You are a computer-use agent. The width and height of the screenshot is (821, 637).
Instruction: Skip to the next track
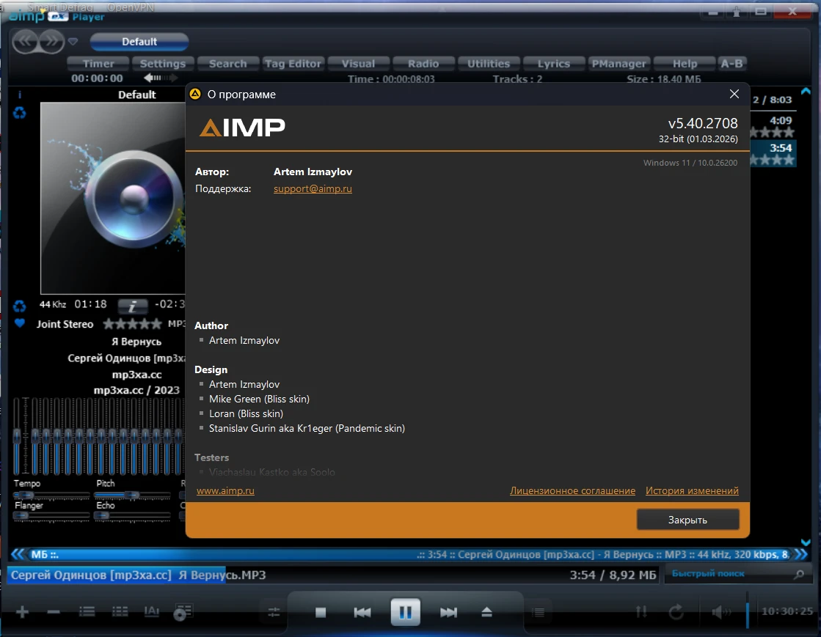coord(448,612)
